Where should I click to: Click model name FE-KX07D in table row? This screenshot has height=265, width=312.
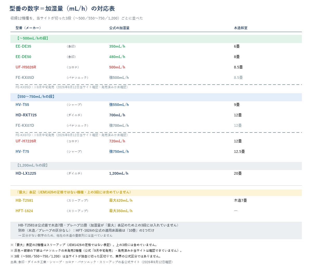(x=25, y=125)
